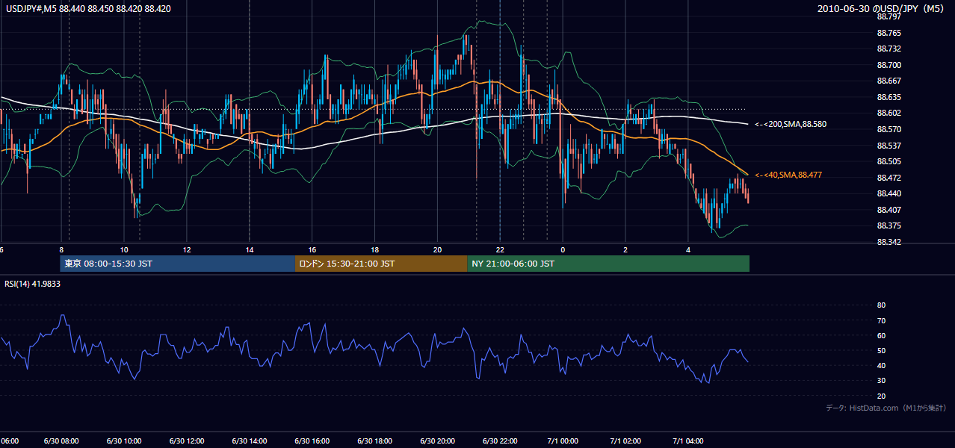Image resolution: width=955 pixels, height=448 pixels.
Task: Click hour label 10 under price chart
Action: tap(124, 249)
